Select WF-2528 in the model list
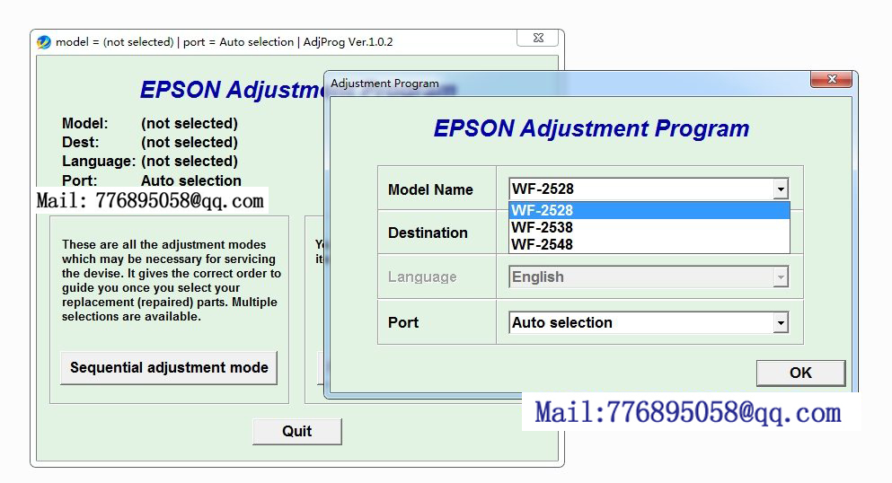The height and width of the screenshot is (483, 892). [649, 210]
